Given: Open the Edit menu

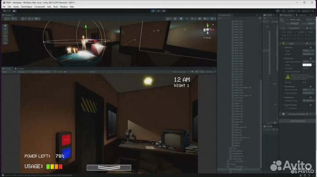Looking at the screenshot, I should point(9,7).
